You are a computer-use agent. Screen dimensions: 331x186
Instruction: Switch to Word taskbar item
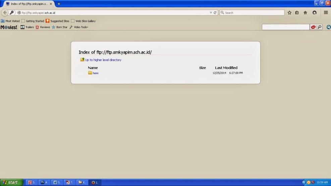click(x=57, y=182)
